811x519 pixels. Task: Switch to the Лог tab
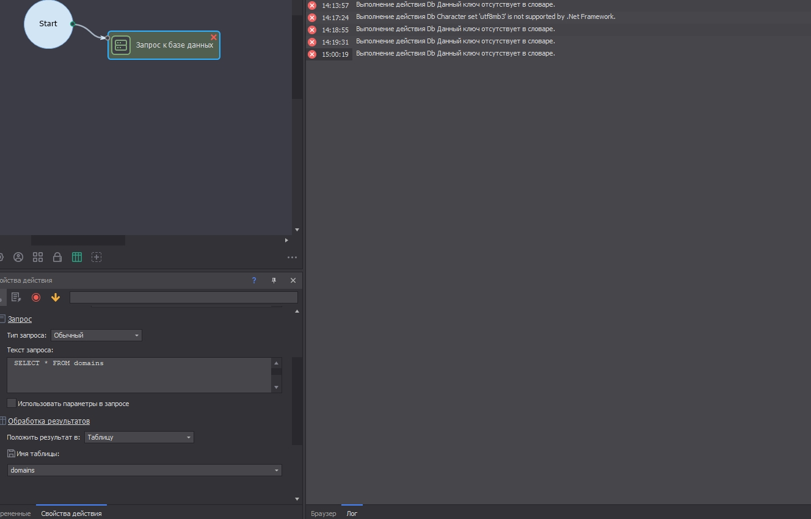click(x=352, y=514)
